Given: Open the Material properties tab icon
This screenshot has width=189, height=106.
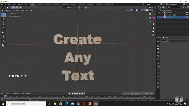Looking at the screenshot, I should tap(158, 83).
